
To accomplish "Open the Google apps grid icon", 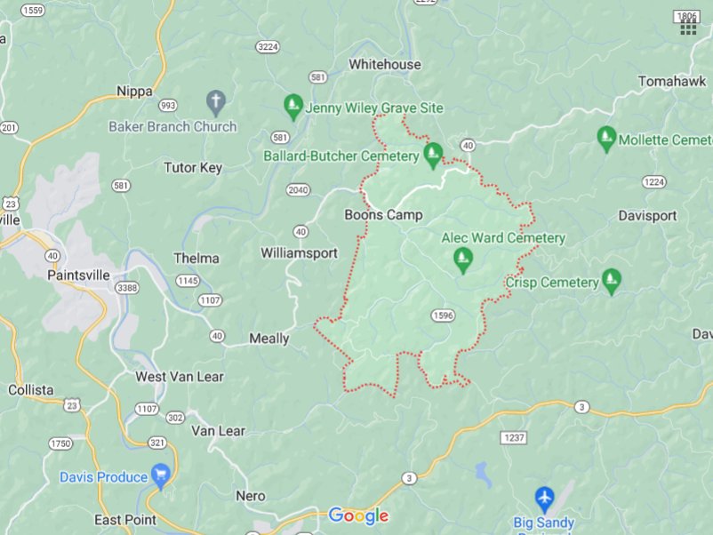I will [688, 28].
